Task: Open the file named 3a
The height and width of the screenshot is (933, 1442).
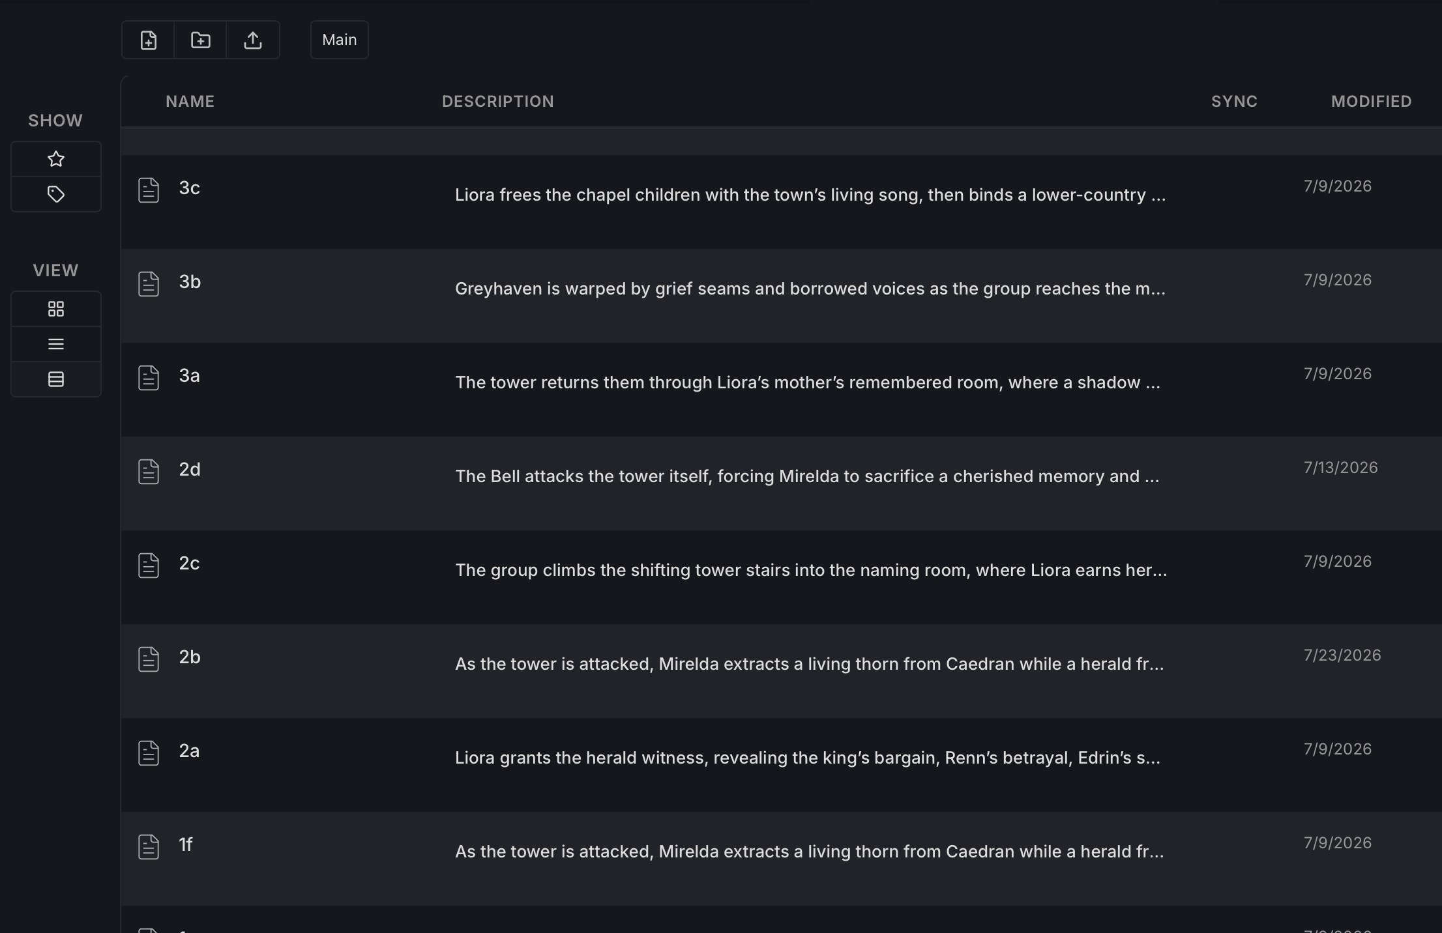Action: coord(189,376)
